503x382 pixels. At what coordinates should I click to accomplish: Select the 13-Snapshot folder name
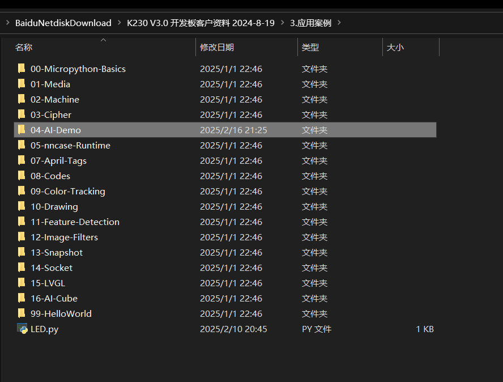[57, 252]
